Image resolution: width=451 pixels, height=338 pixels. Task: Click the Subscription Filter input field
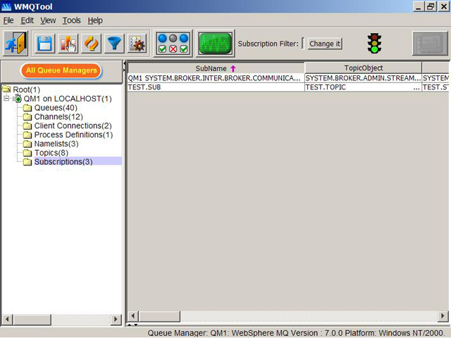click(x=303, y=44)
